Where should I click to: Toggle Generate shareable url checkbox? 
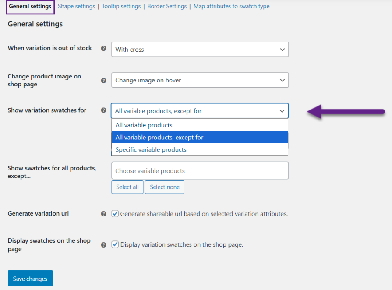[x=115, y=214]
